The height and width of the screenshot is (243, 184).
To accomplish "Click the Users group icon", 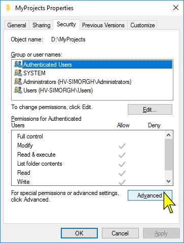I will [18, 90].
